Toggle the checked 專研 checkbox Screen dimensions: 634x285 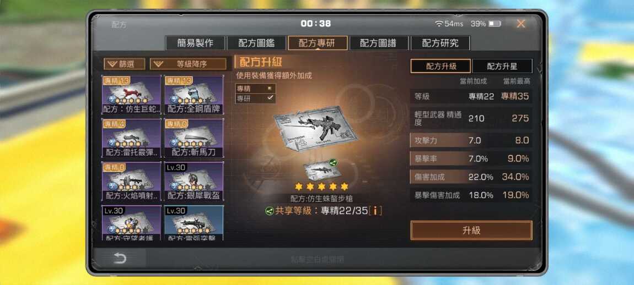point(270,98)
